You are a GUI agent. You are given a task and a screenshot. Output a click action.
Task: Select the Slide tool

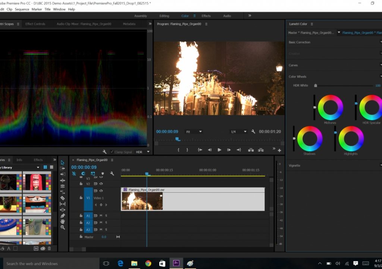pyautogui.click(x=63, y=210)
